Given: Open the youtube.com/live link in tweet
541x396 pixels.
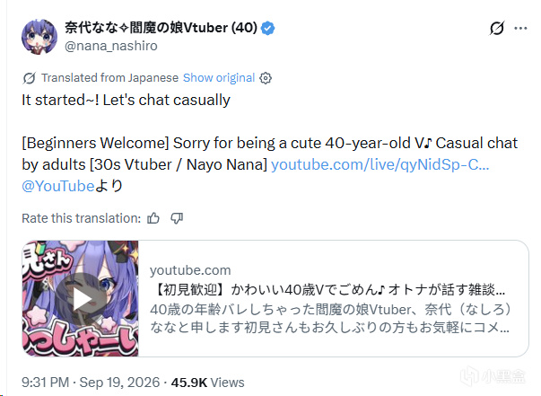Looking at the screenshot, I should 380,164.
